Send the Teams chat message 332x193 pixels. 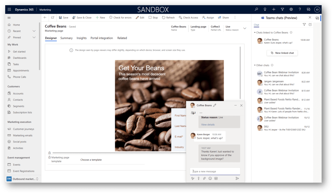(237, 178)
